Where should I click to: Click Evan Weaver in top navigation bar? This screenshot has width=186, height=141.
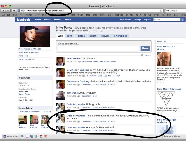point(125,20)
